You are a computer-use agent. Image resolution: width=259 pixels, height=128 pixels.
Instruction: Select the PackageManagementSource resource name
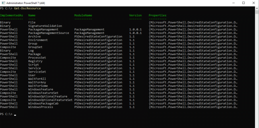click(49, 33)
